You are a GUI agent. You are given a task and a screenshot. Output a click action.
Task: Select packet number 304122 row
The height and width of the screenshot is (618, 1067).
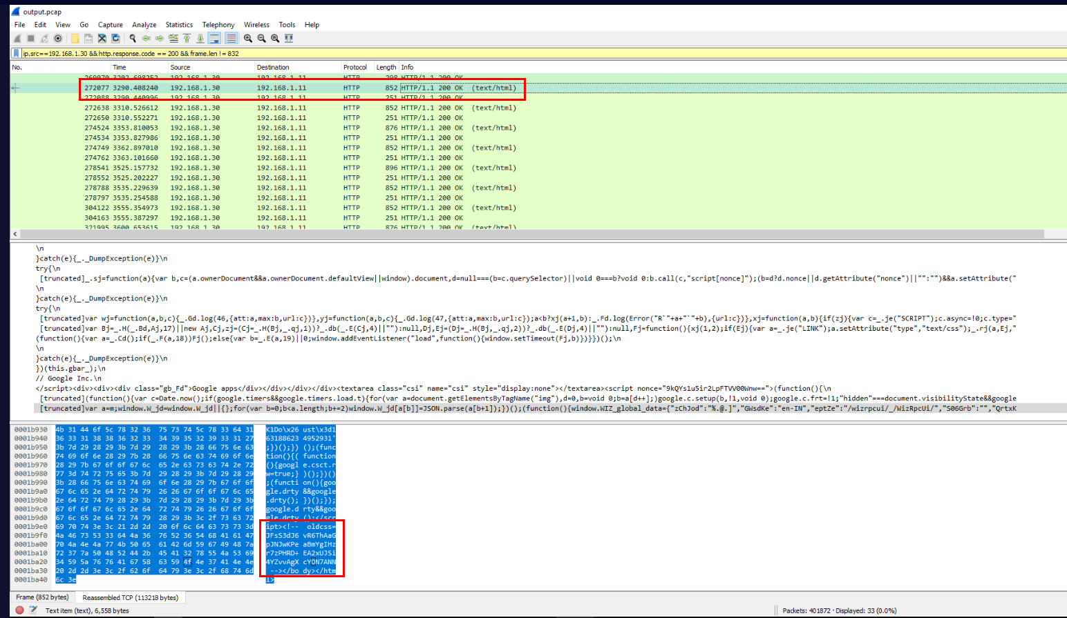pyautogui.click(x=538, y=208)
